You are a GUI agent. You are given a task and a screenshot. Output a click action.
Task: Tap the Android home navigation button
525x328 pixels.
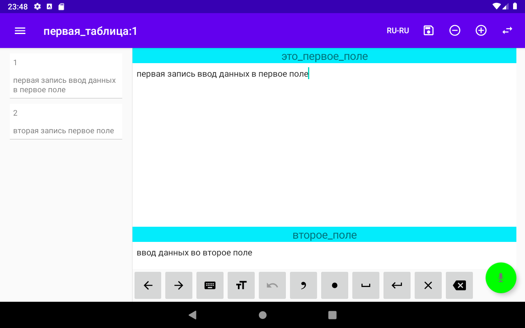tap(263, 315)
